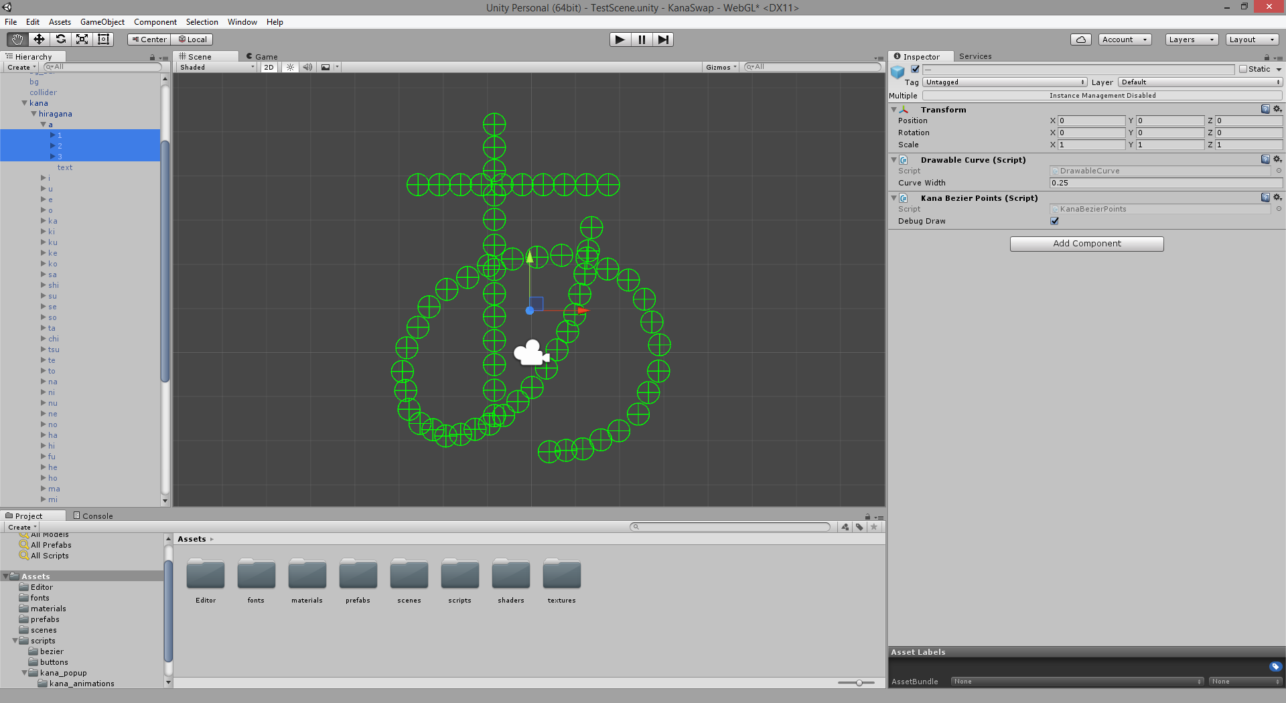Switch to the Game tab
The width and height of the screenshot is (1286, 703).
262,56
